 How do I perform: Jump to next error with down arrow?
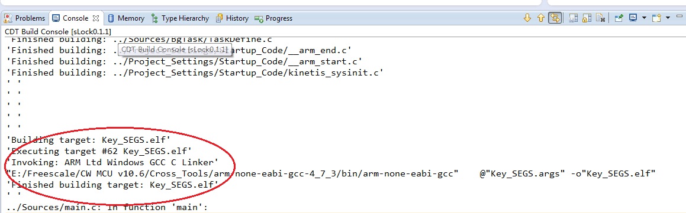tap(527, 18)
